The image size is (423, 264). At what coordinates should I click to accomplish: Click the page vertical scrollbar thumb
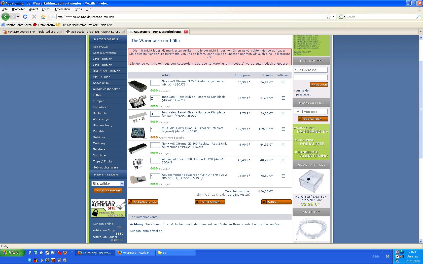pos(420,109)
